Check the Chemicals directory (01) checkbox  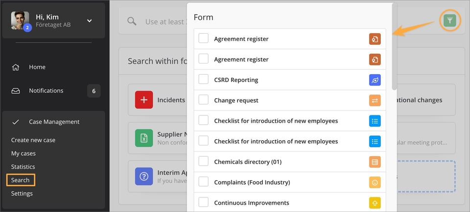coord(204,162)
